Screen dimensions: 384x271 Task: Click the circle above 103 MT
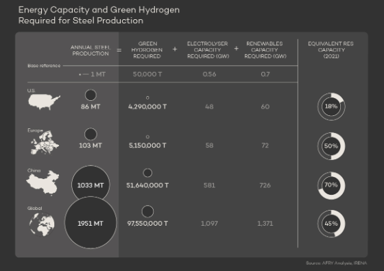pyautogui.click(x=91, y=134)
